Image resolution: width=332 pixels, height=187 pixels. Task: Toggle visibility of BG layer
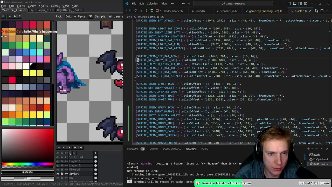click(58, 178)
